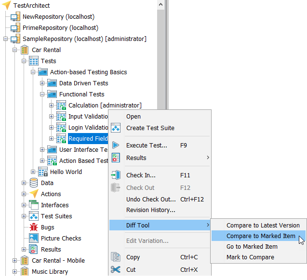Click the Action-based Testing Basics folder icon
Viewport: 307px width, 280px height.
coord(43,72)
